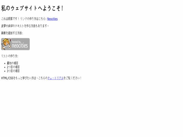Click the list item 3つ目の項目
This screenshot has height=137, width=183.
(13, 71)
